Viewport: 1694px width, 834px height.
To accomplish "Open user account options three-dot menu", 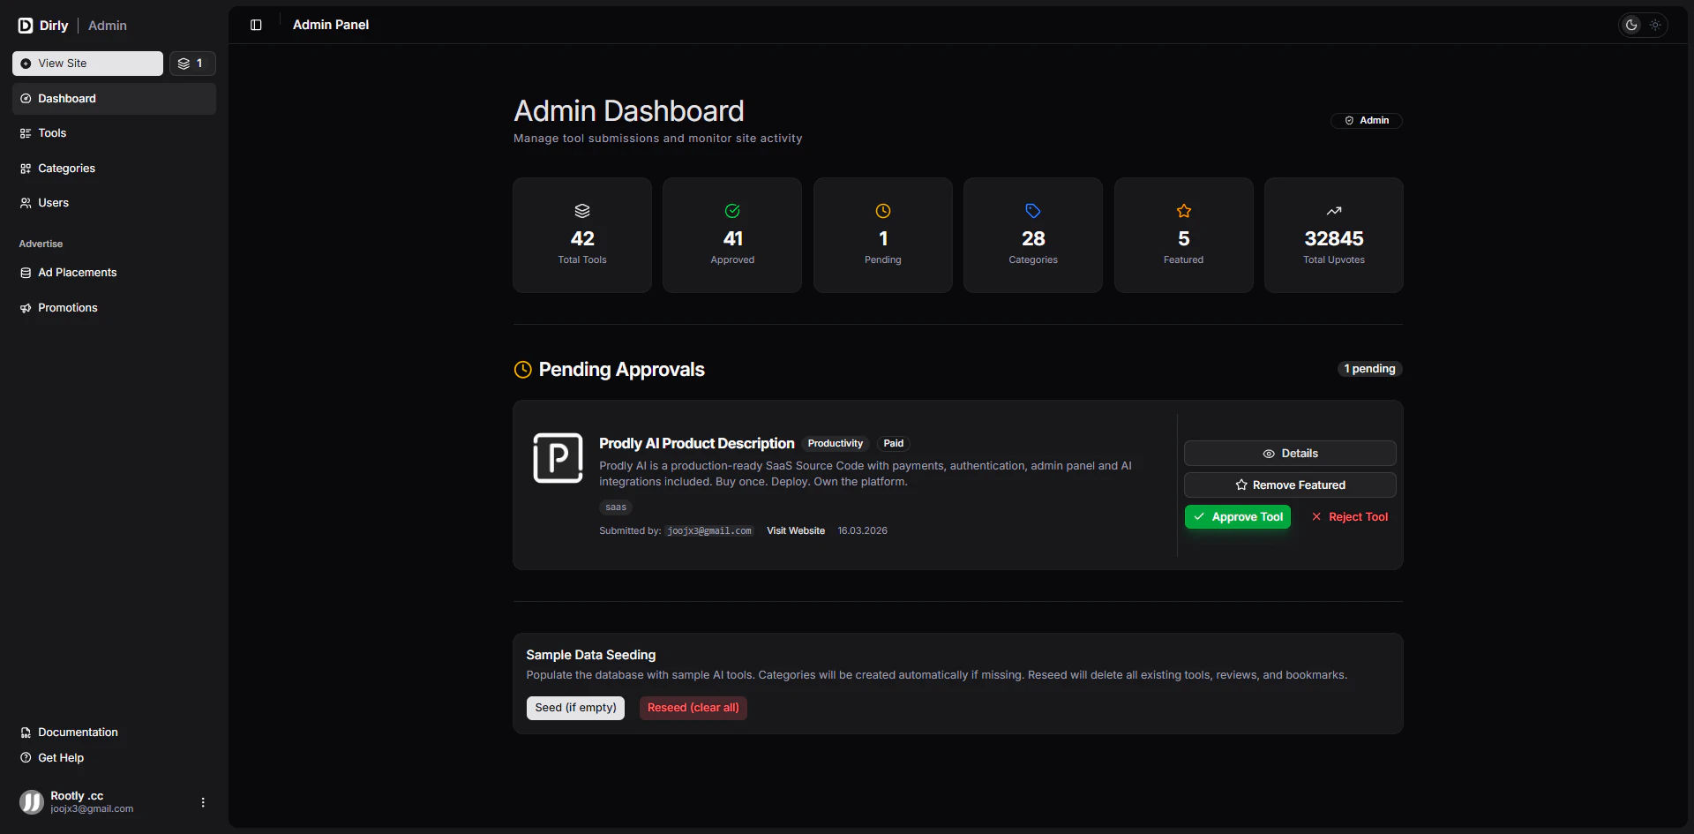I will click(203, 802).
